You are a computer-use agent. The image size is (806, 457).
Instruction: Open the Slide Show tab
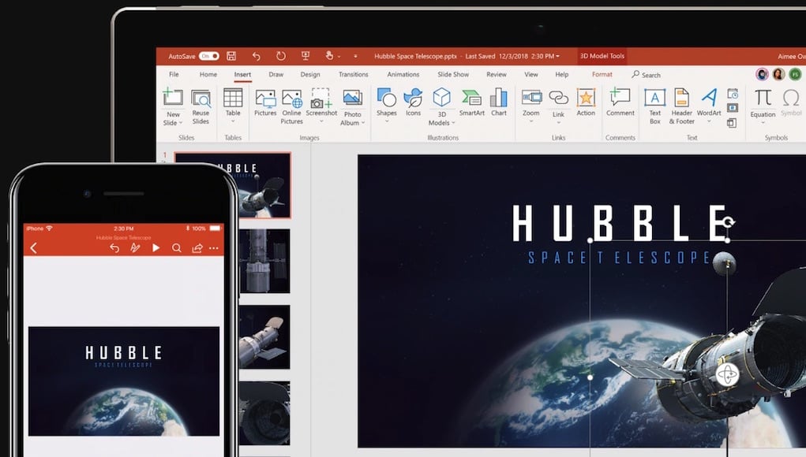pyautogui.click(x=453, y=74)
